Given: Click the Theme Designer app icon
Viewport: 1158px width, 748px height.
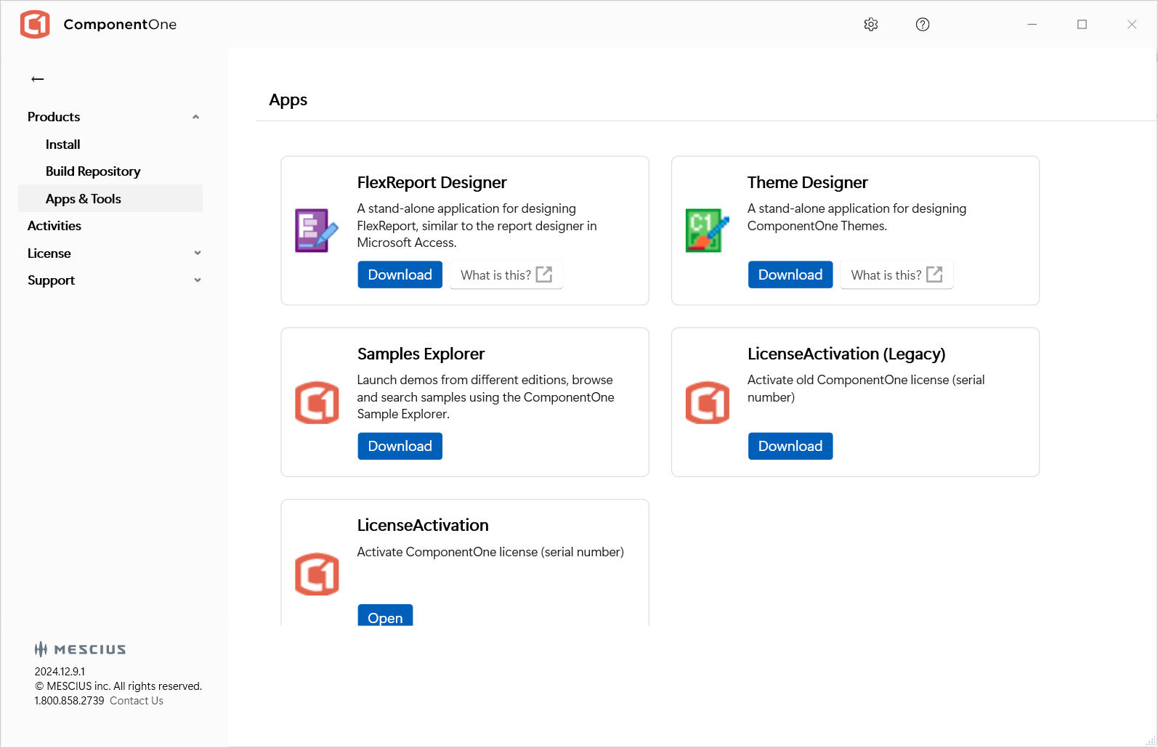Looking at the screenshot, I should tap(706, 230).
